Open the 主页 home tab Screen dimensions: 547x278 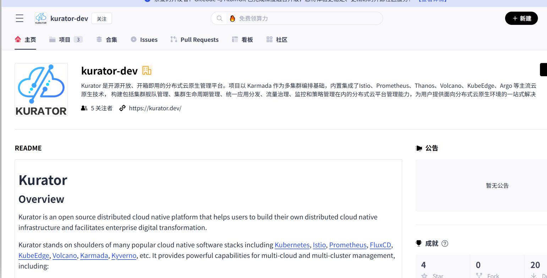pyautogui.click(x=25, y=40)
